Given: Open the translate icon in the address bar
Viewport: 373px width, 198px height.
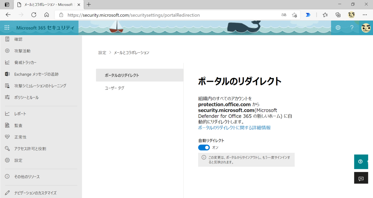Looking at the screenshot, I should (284, 15).
